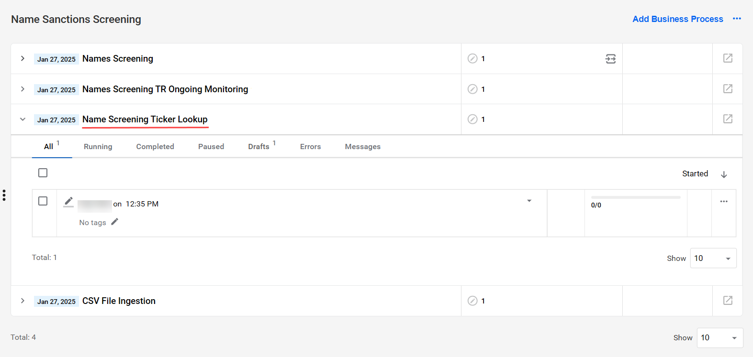
Task: Click the Started column sort label
Action: 695,173
